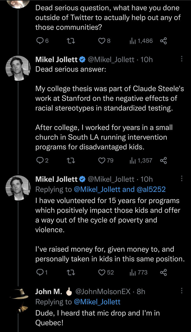Share the tweet with 1,486 views
191x332 pixels.
pyautogui.click(x=163, y=41)
